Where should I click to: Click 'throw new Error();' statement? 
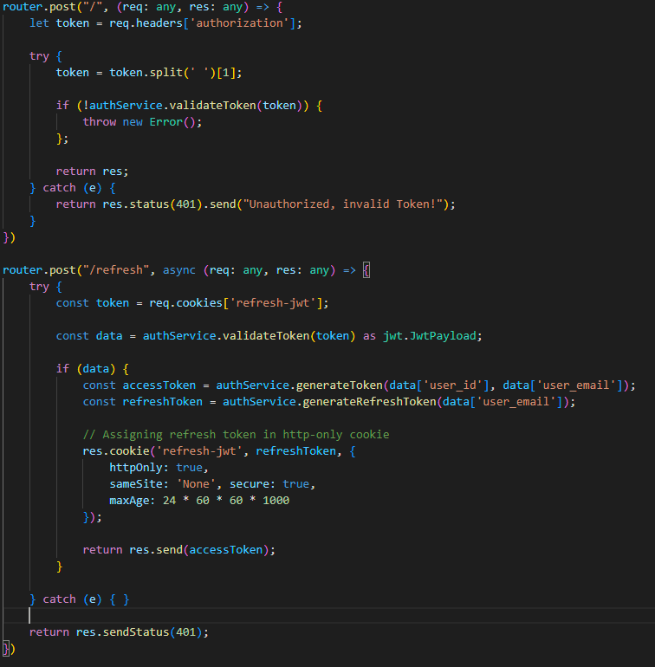[x=142, y=122]
